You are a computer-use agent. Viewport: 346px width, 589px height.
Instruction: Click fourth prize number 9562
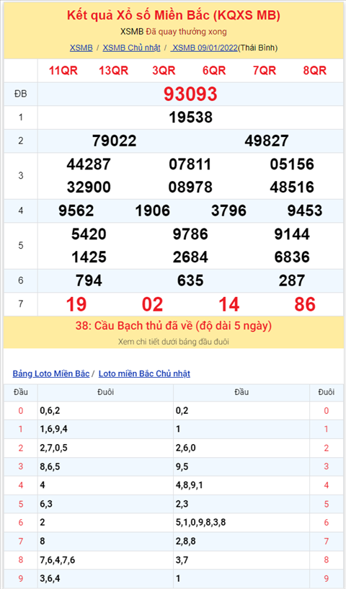76,211
